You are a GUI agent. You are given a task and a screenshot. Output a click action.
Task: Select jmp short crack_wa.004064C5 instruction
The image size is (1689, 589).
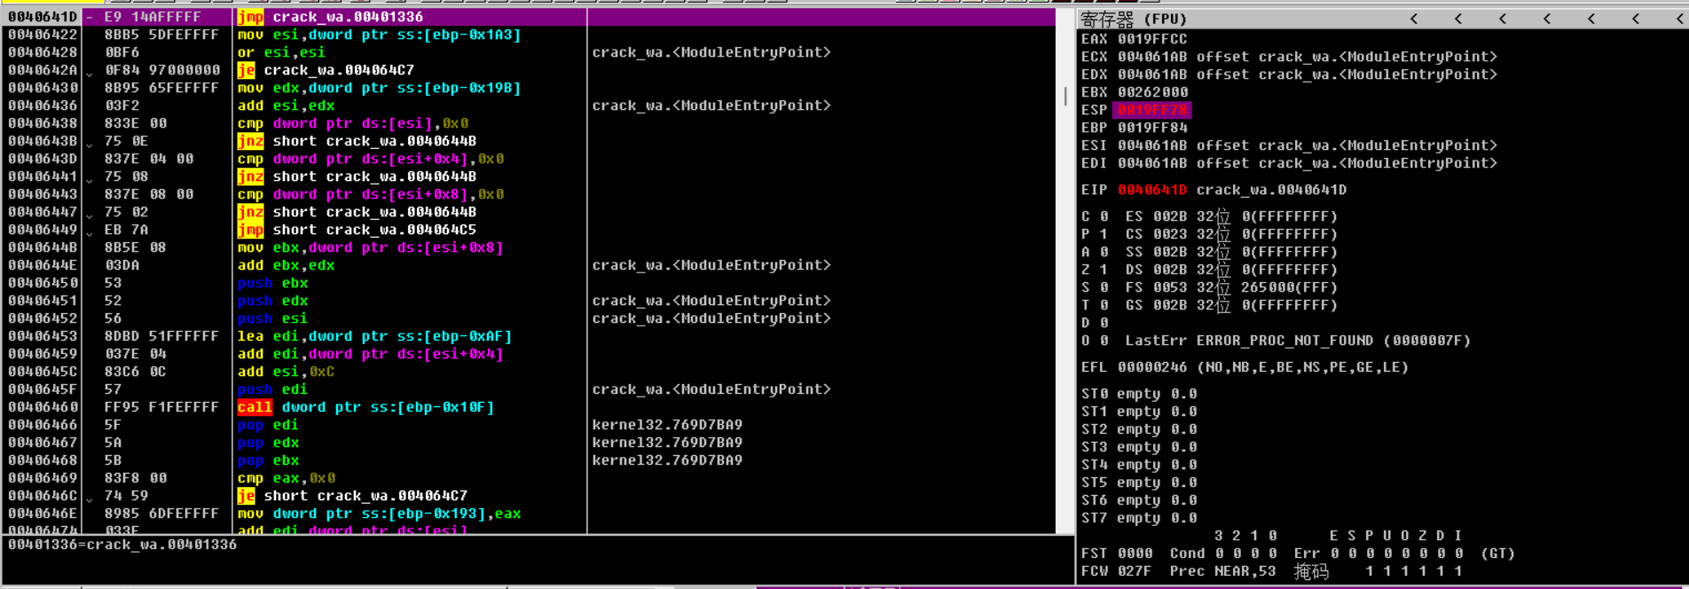tap(357, 230)
